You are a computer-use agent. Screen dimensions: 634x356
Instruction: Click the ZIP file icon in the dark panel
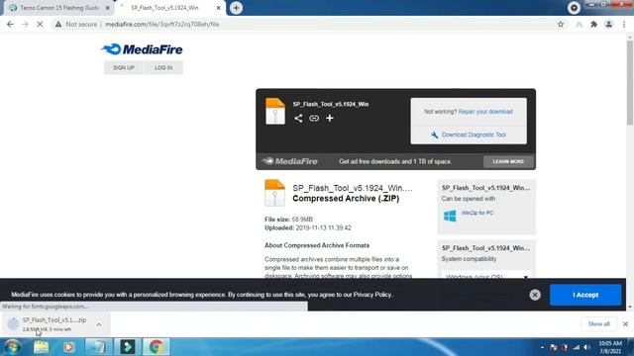275,111
